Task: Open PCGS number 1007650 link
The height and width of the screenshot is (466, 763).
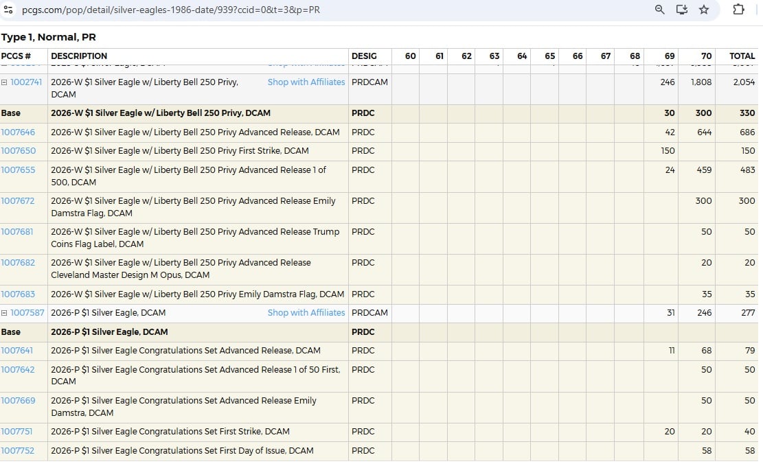Action: (x=19, y=151)
